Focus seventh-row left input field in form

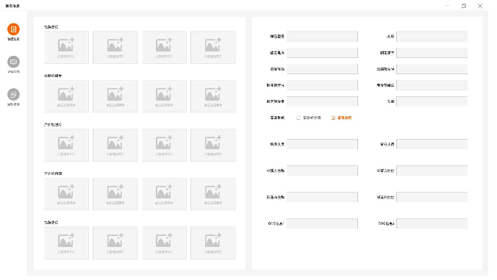coord(322,170)
